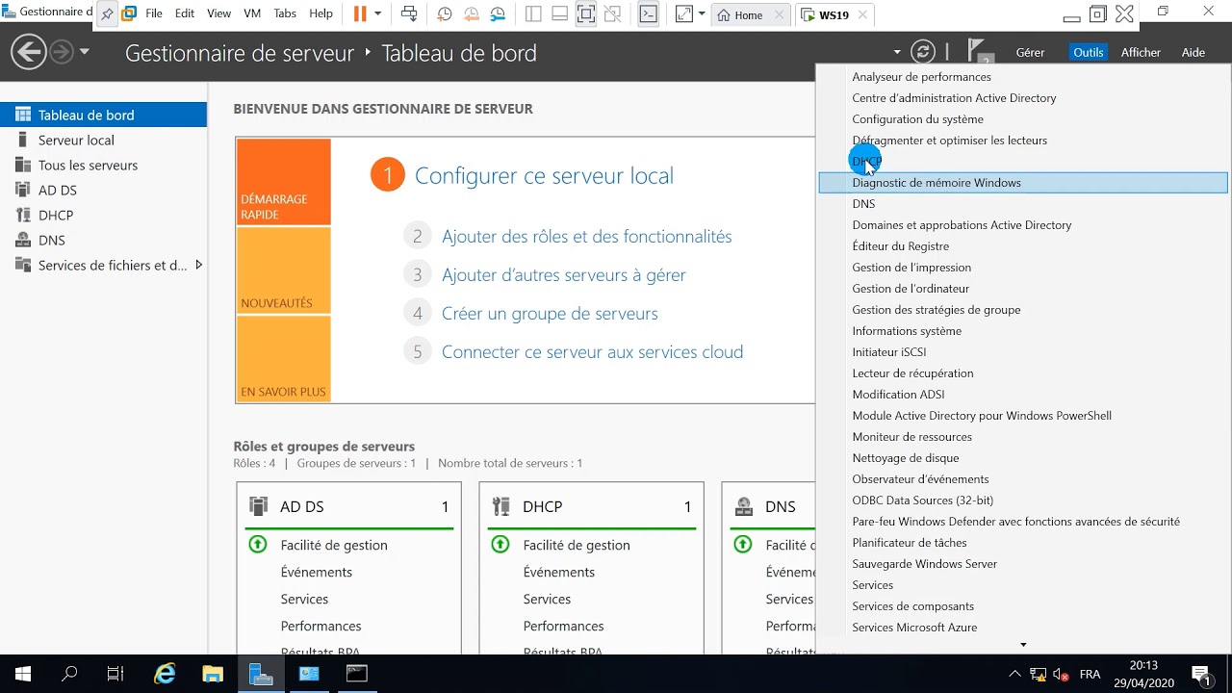Click Ajouter d'autres serveurs à gérer

tap(563, 274)
